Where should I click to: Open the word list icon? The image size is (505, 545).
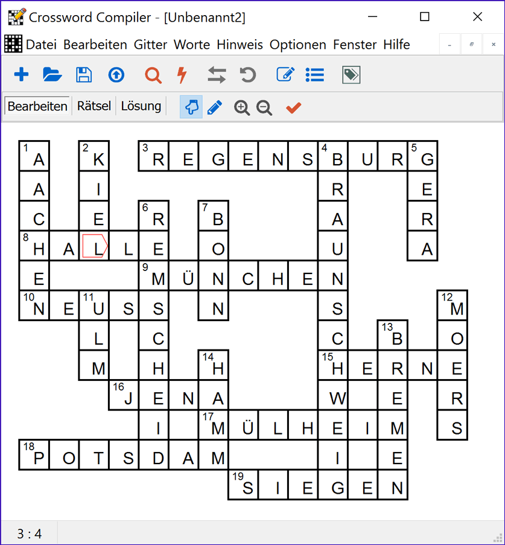tap(314, 74)
